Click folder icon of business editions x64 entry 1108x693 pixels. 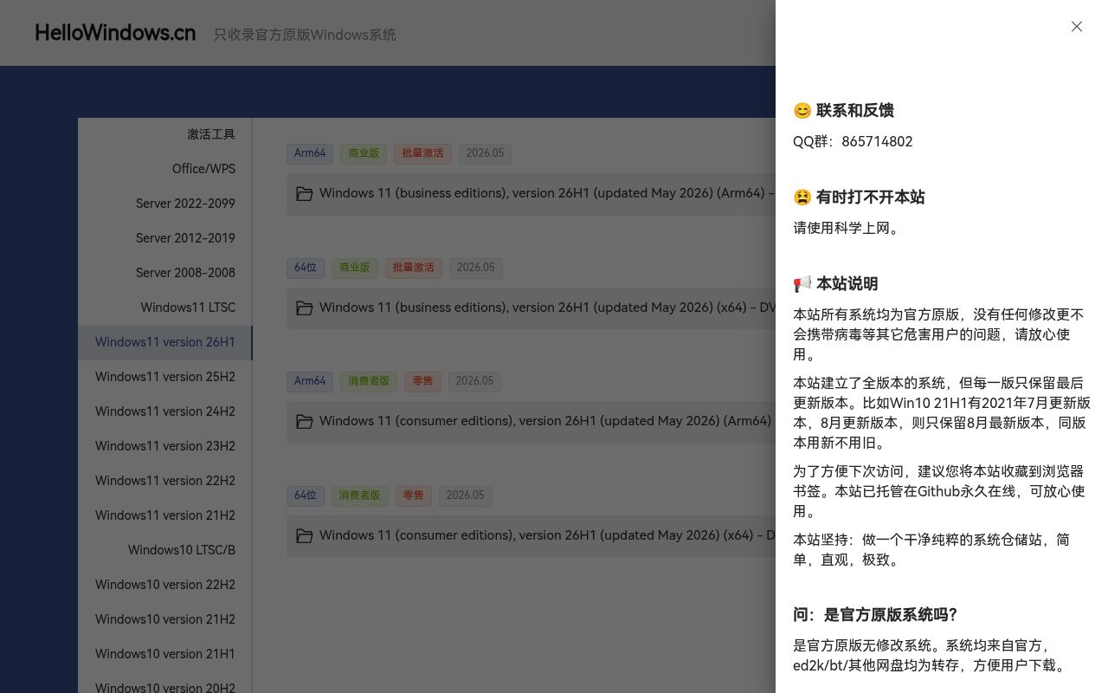tap(305, 308)
